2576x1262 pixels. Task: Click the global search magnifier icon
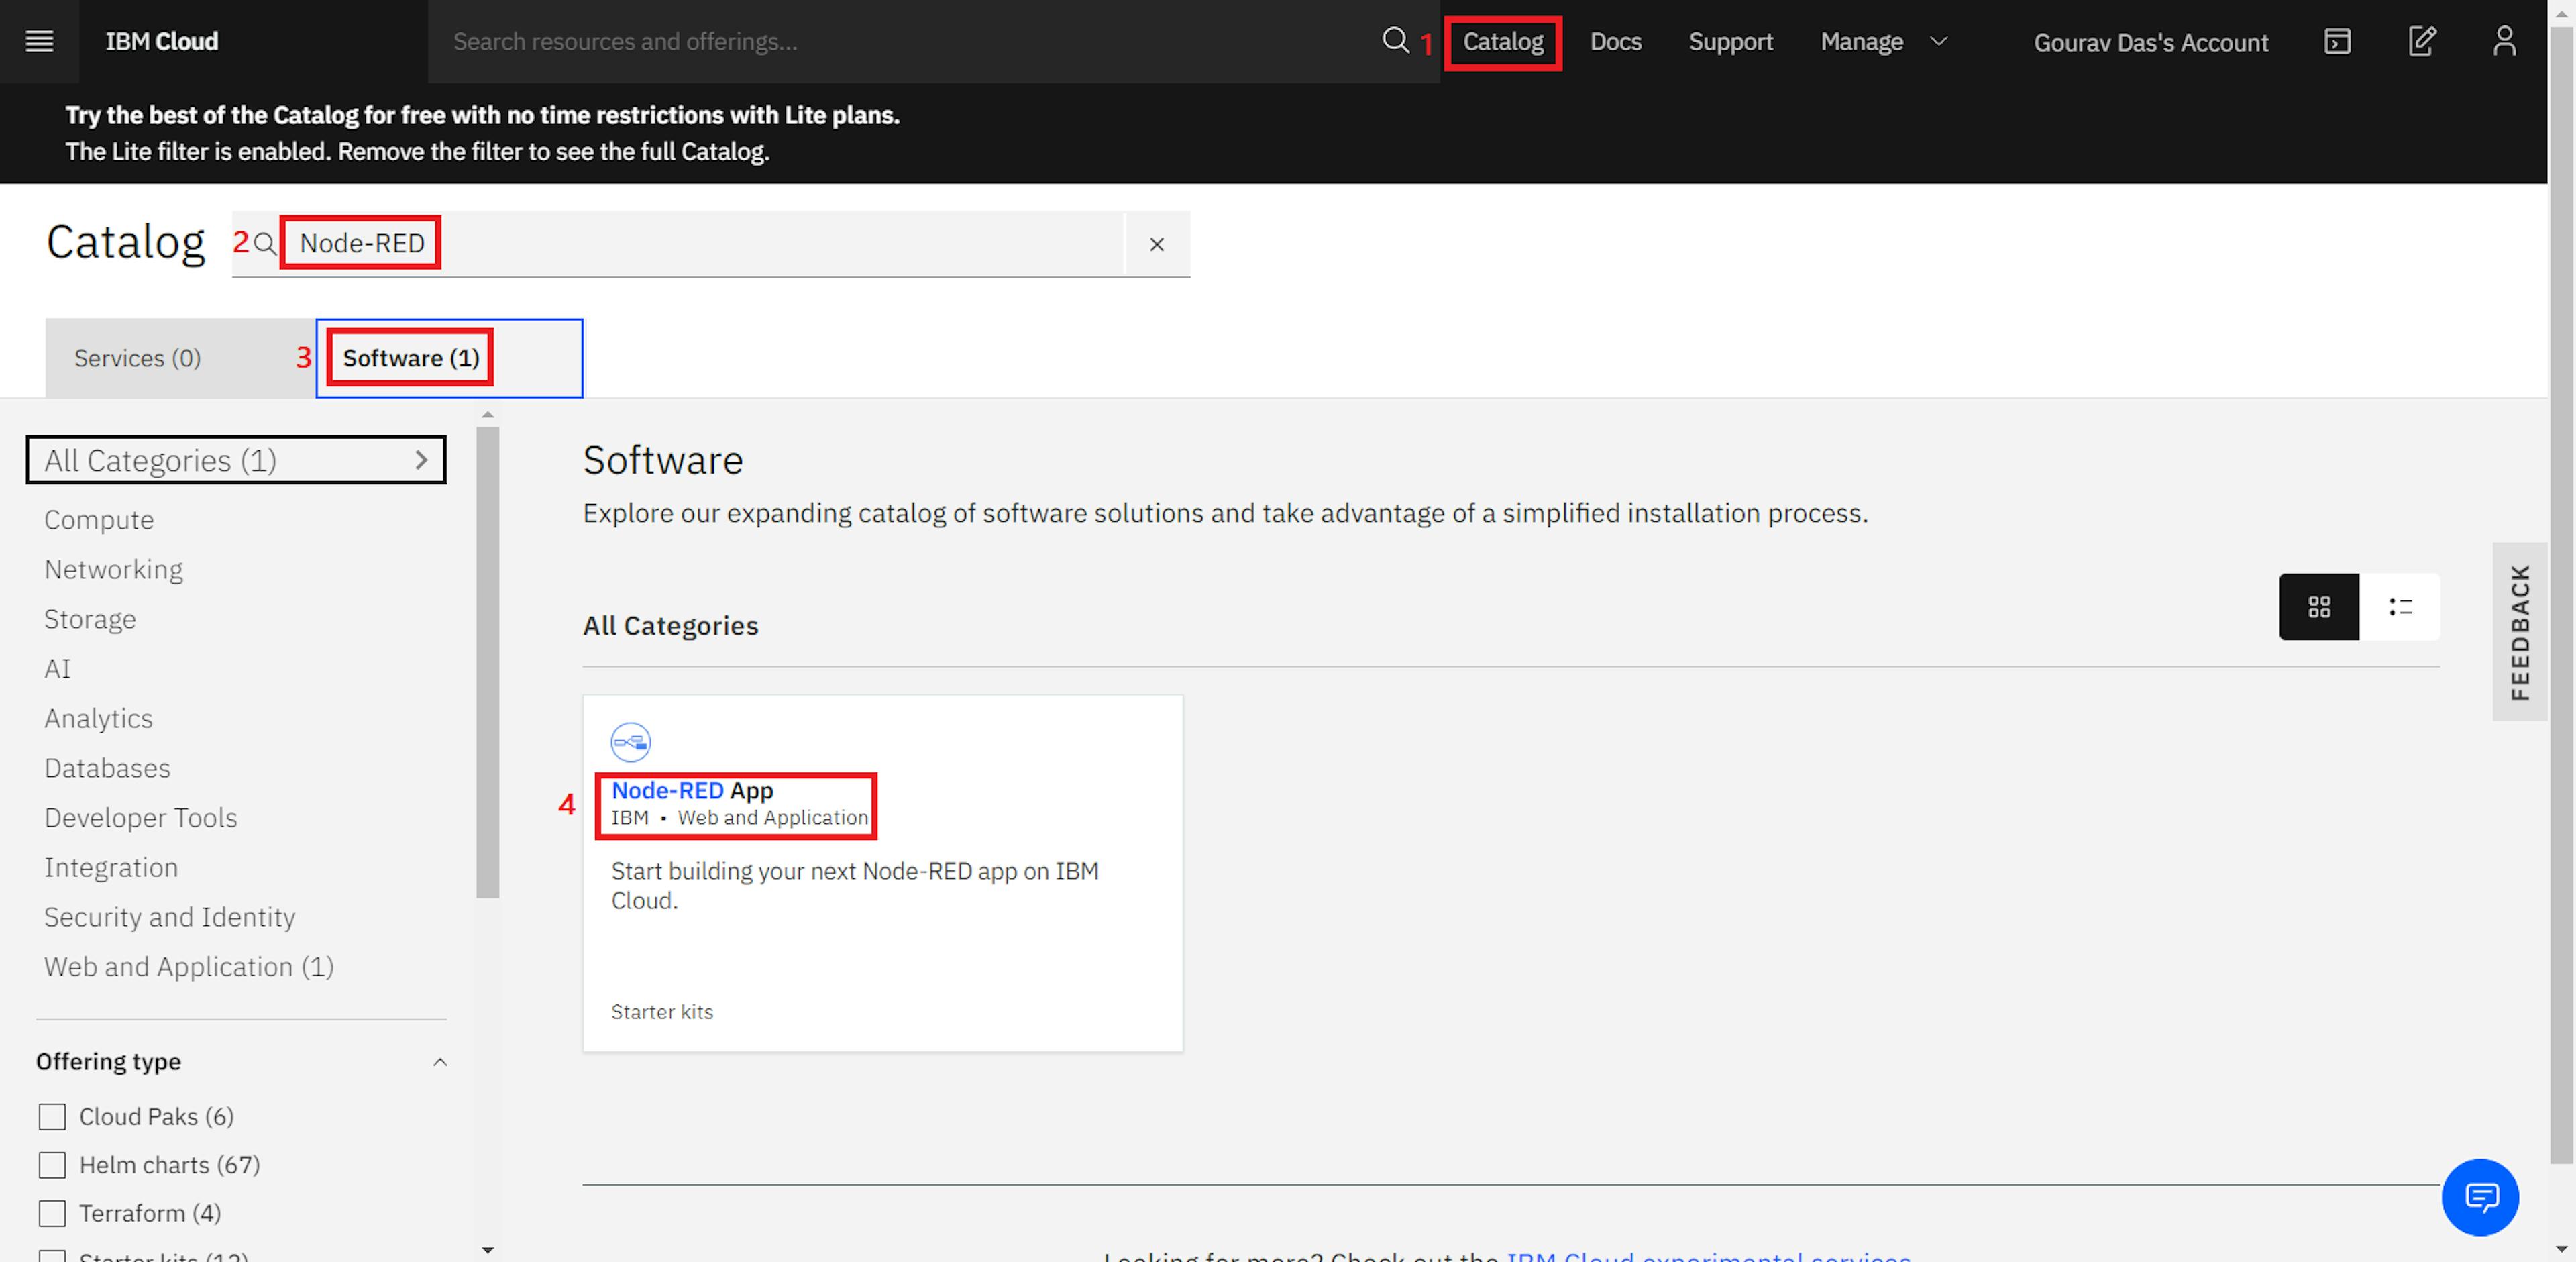point(1395,40)
